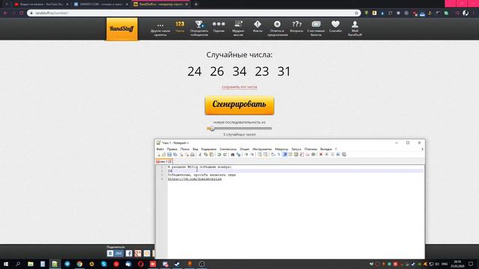Open Chrome from the Windows taskbar

click(79, 264)
